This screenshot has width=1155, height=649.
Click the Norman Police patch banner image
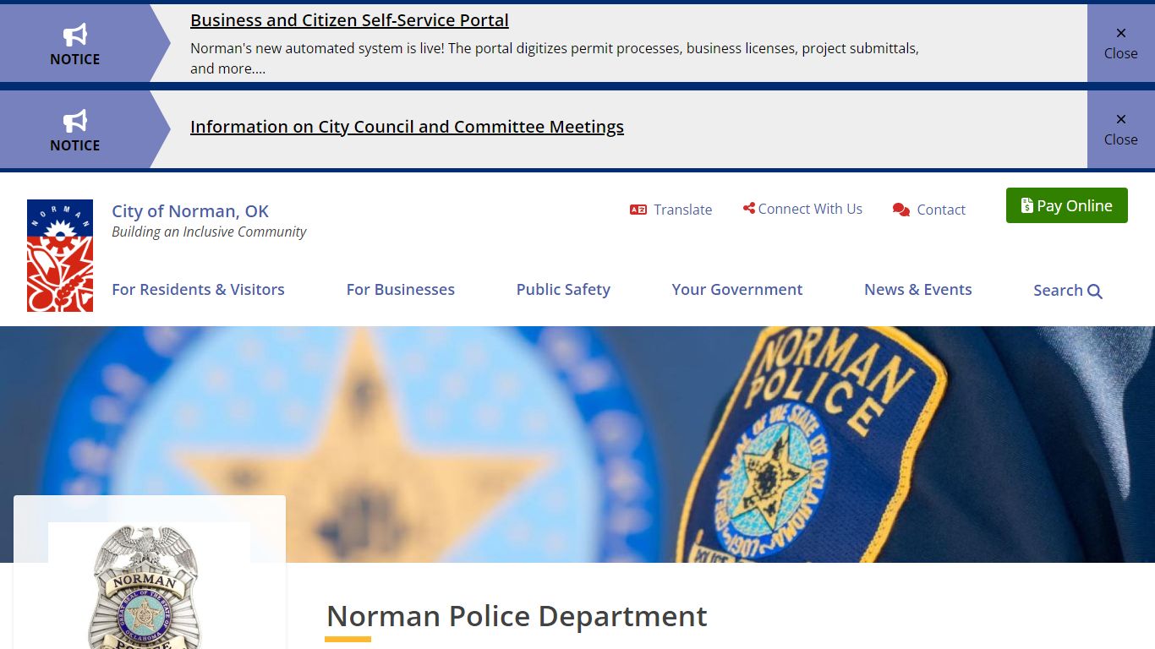point(577,444)
